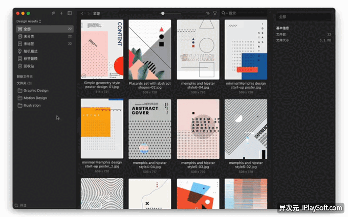Click the 文件夹 (3) section header
This screenshot has height=217, width=348.
point(24,83)
